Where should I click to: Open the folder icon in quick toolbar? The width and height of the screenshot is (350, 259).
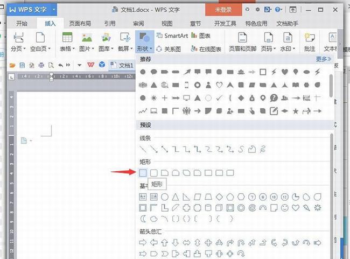coord(12,65)
